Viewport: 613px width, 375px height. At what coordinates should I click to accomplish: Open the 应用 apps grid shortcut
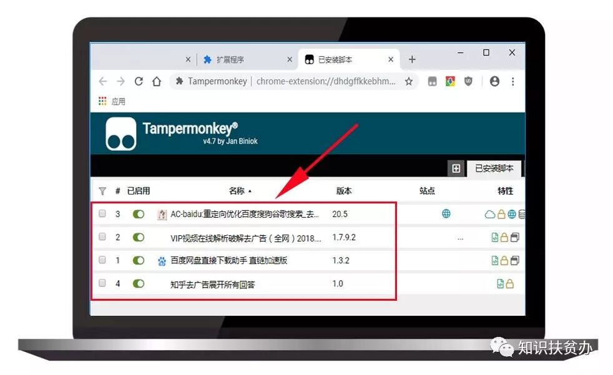(x=112, y=102)
